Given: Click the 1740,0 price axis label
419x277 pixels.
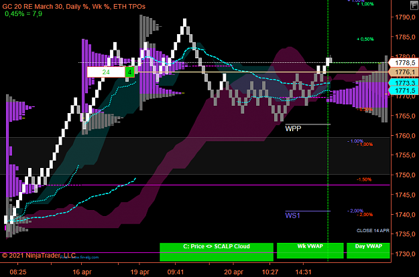Looking at the screenshot, I should coord(405,215).
